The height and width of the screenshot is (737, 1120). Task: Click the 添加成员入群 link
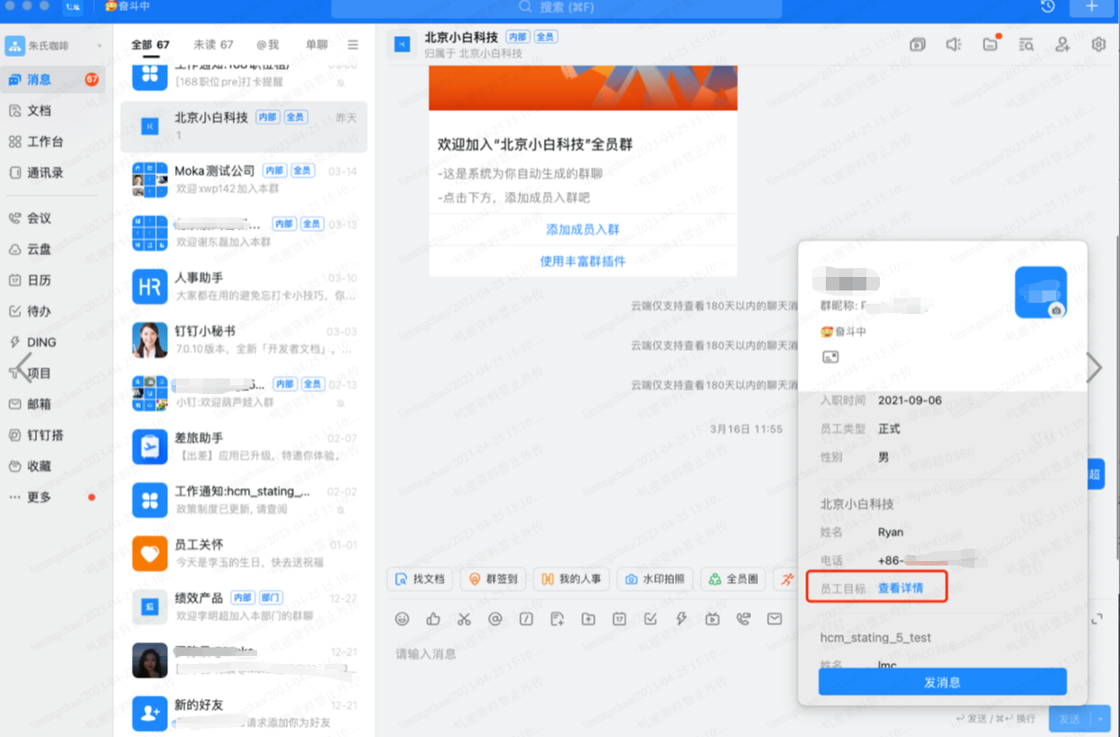[x=583, y=229]
